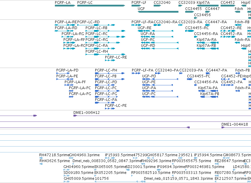The height and width of the screenshot is (183, 251).
Task: Select the CG32039 gene label
Action: pyautogui.click(x=187, y=3)
